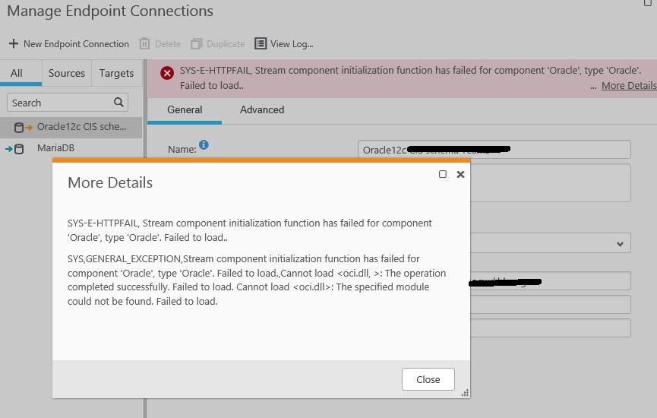Open the Advanced settings tab
Screen dimensions: 657x418
262,110
